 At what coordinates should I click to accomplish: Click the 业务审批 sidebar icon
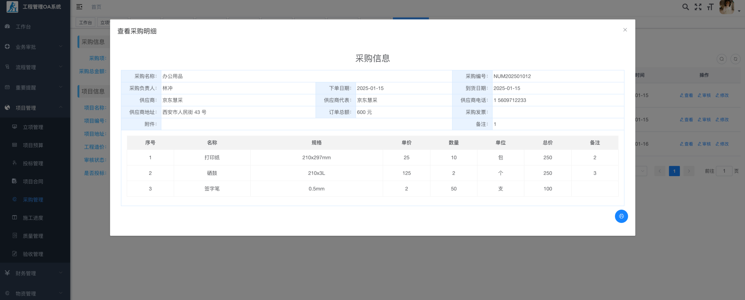(x=7, y=46)
